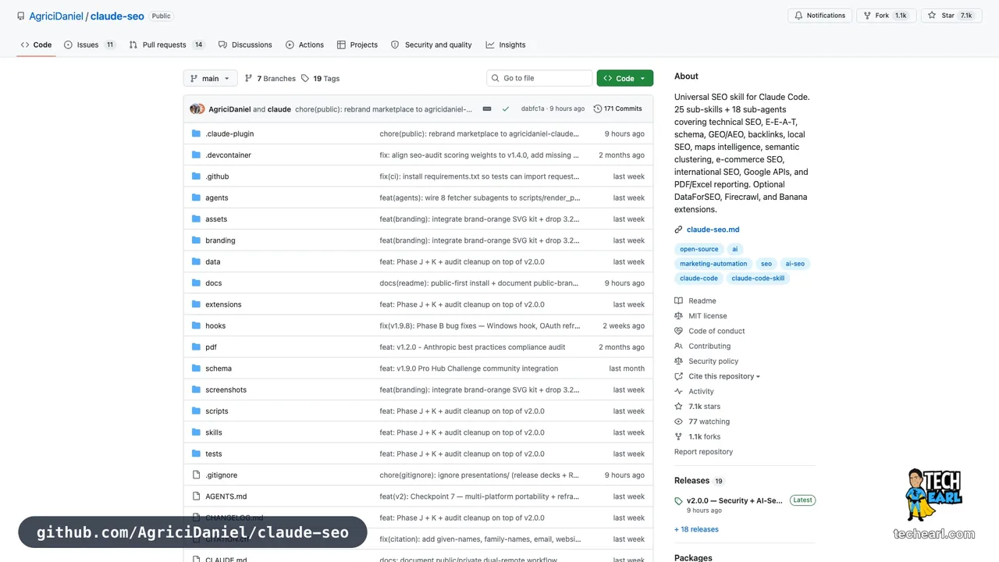999x562 pixels.
Task: Expand Cite this repository menu
Action: pyautogui.click(x=723, y=376)
